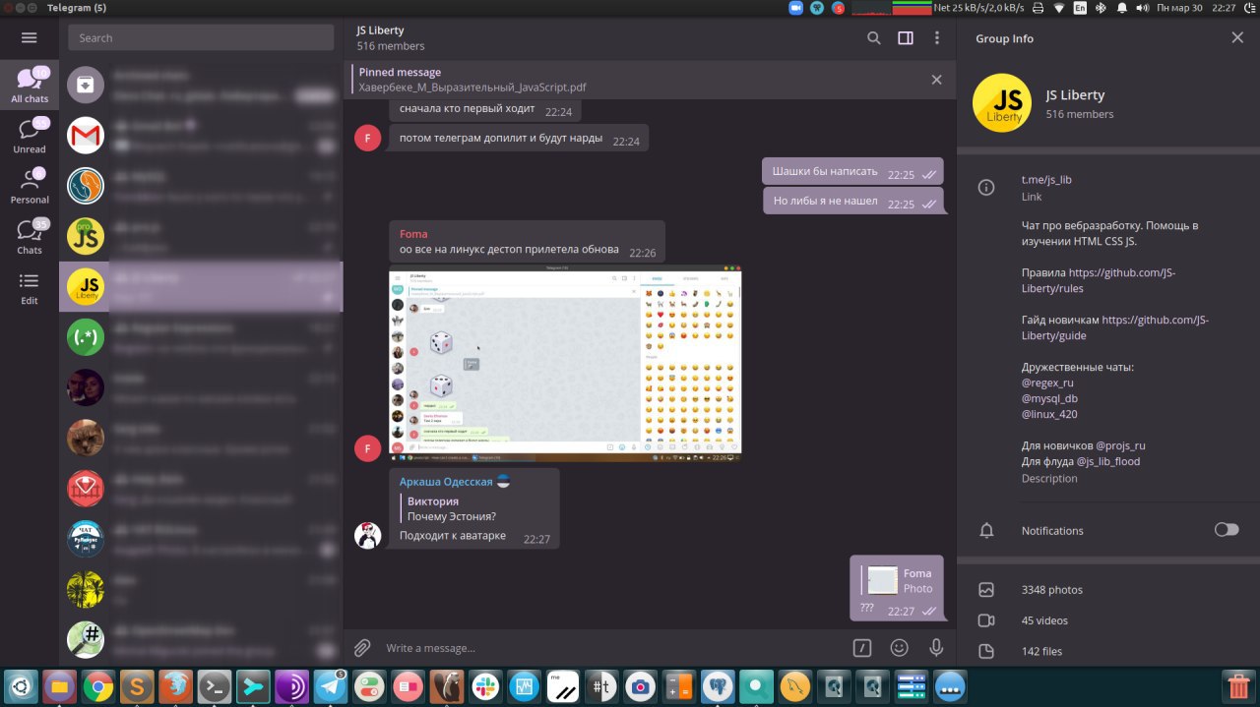Open Foma's sender name in chat
1260x707 pixels.
[x=413, y=234]
